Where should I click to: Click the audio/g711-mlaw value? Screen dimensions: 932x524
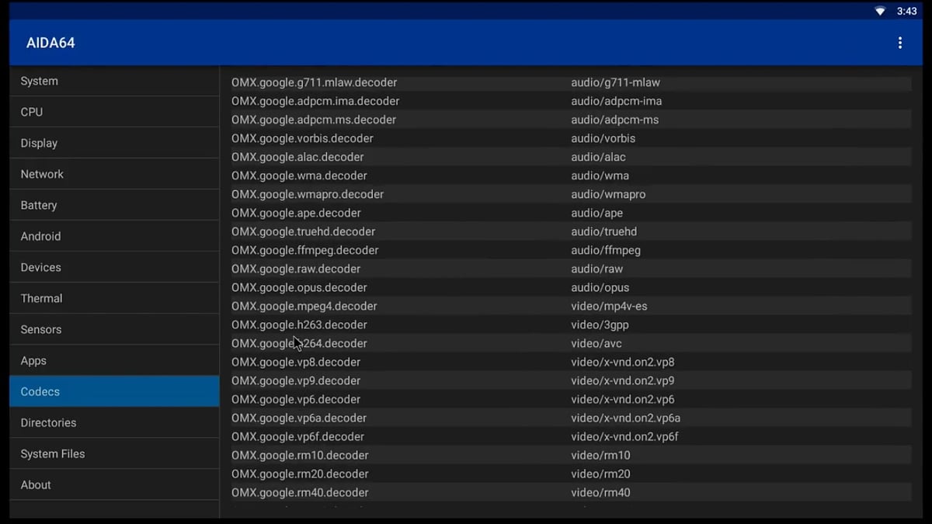pos(615,82)
